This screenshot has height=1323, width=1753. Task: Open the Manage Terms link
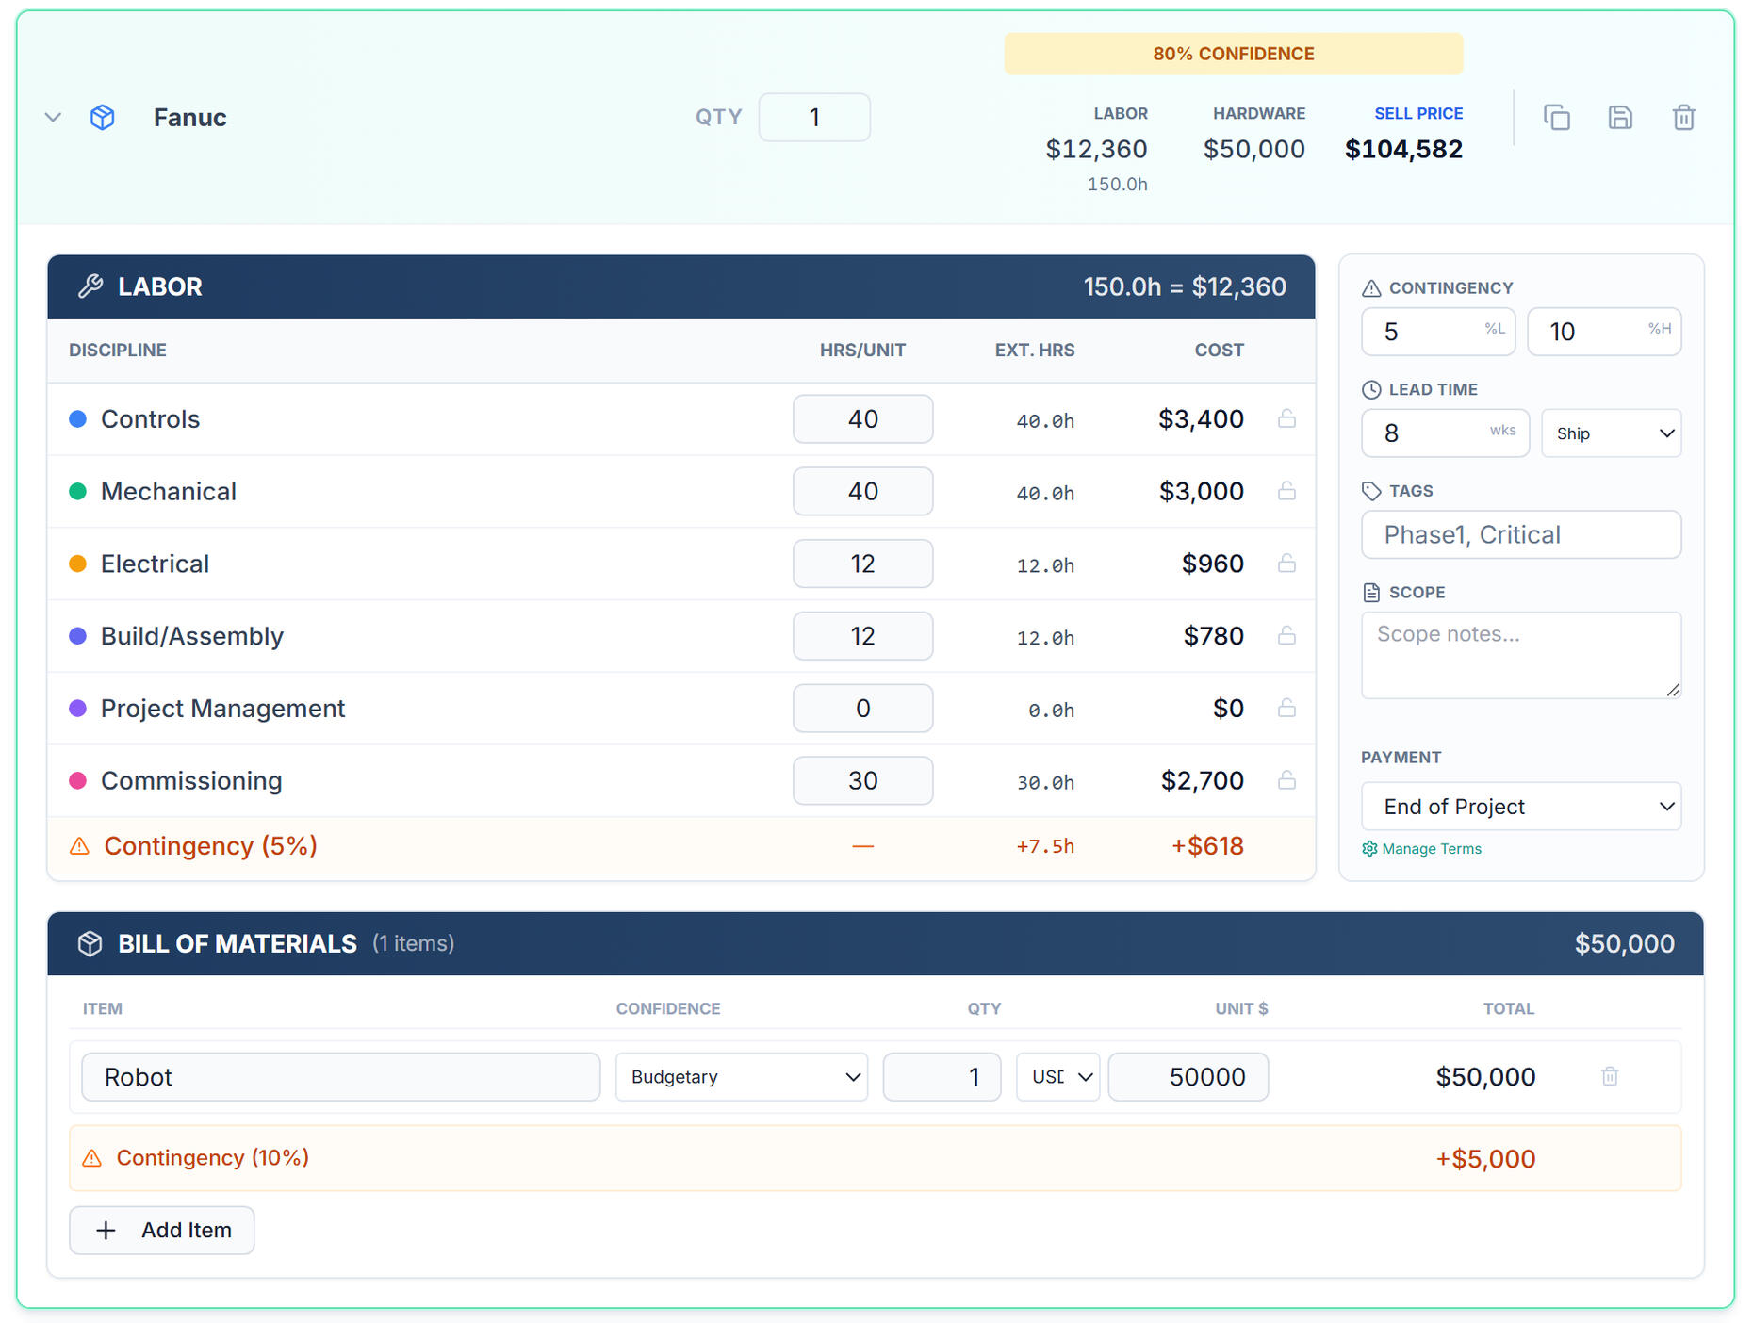(1431, 849)
